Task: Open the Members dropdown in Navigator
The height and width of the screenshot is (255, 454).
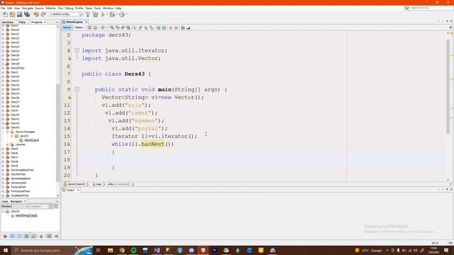Action: 15,206
